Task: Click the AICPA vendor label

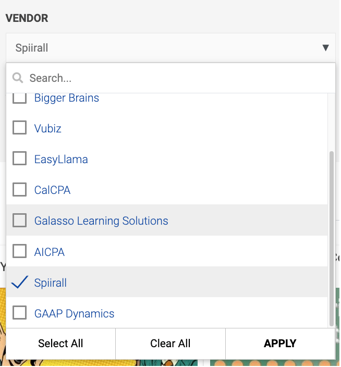Action: 50,252
